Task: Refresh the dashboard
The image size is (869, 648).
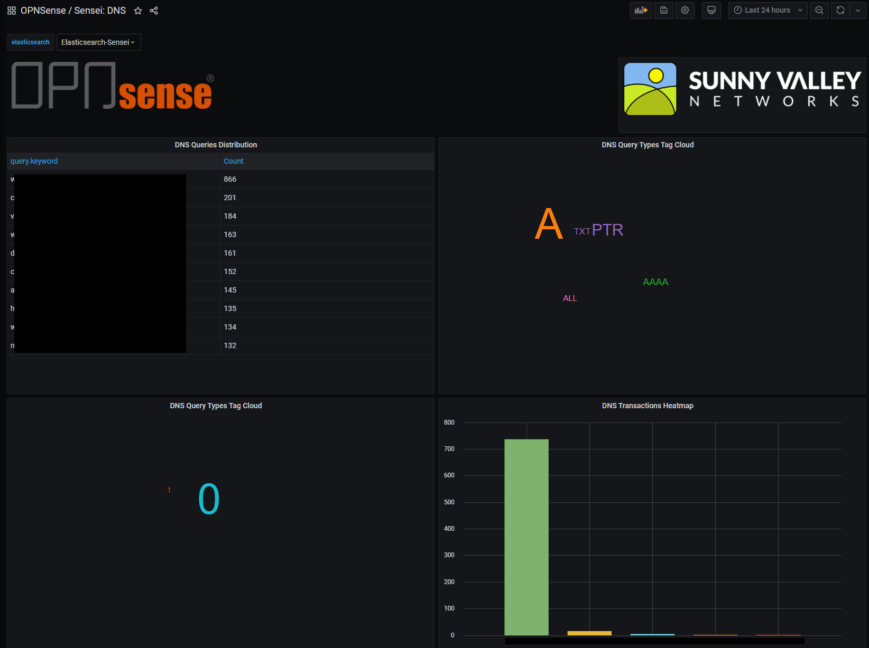Action: coord(840,11)
